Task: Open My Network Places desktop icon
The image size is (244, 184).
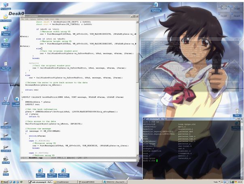Action: 6,30
